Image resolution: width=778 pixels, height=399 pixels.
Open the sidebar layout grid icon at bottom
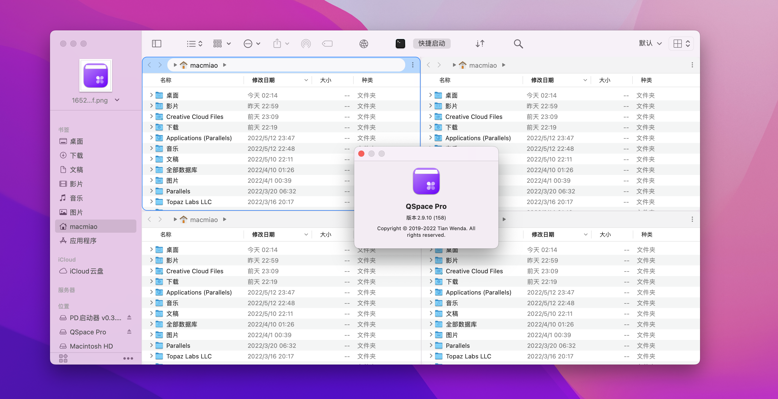click(x=63, y=358)
